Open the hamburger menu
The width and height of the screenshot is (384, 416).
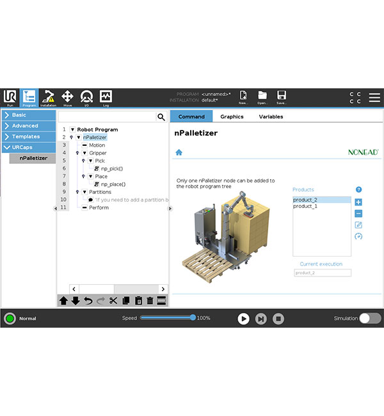point(374,97)
